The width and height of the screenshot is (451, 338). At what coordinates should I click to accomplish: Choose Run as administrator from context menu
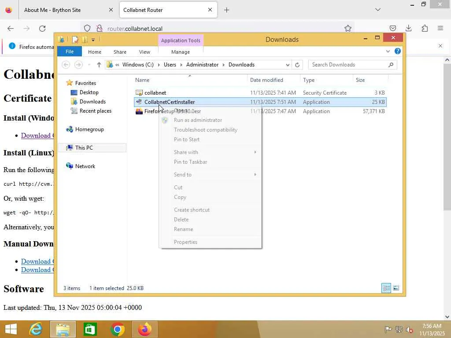(210, 120)
